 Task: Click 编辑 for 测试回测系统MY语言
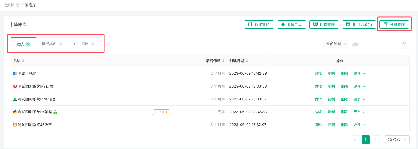tap(318, 86)
